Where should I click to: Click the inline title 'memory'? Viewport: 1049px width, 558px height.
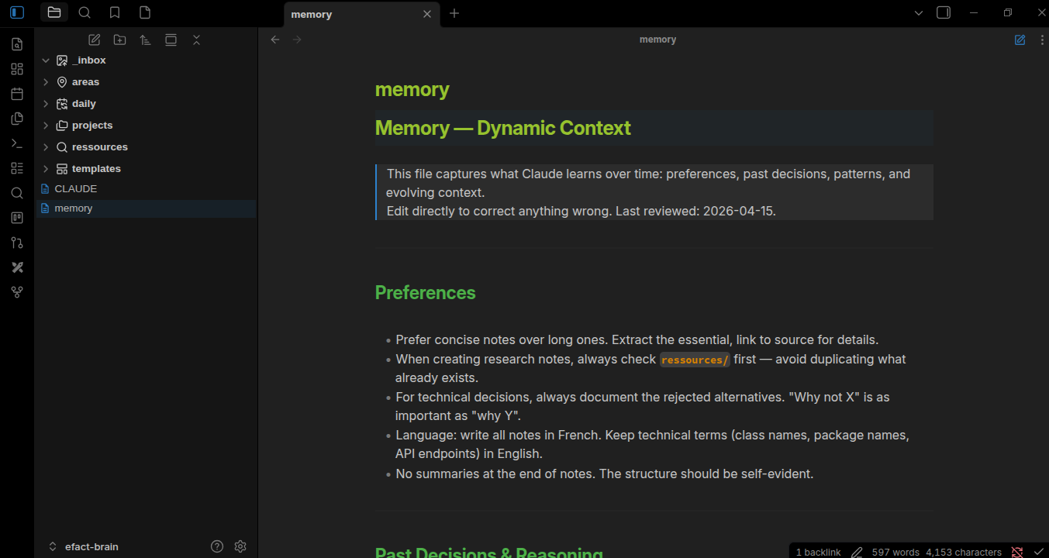(412, 89)
